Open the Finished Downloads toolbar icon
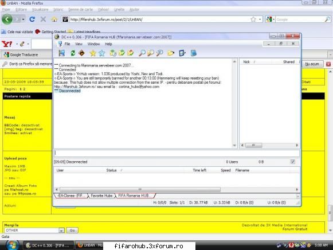The height and width of the screenshot is (250, 333). coord(122,53)
